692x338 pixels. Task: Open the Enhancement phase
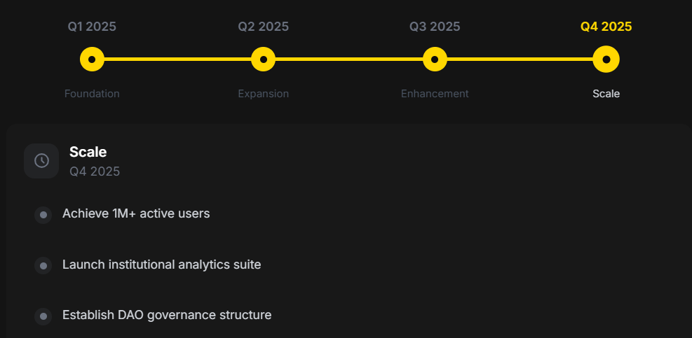tap(435, 93)
